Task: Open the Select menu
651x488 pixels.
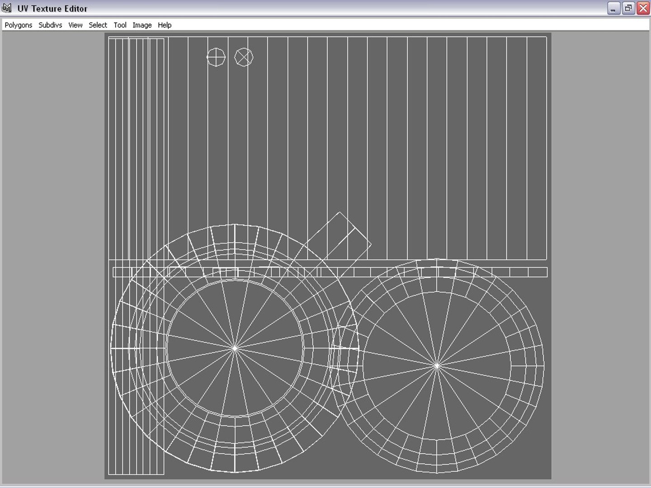Action: click(x=98, y=25)
